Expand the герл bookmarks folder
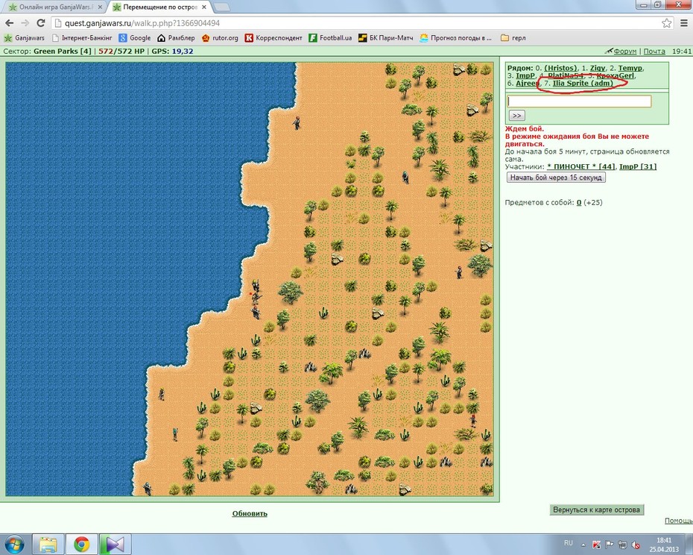 coord(513,38)
